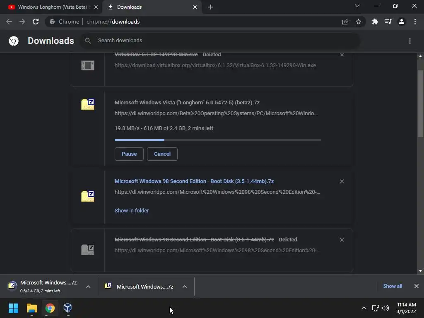
Task: Close the downloads shelf bar
Action: 417,286
